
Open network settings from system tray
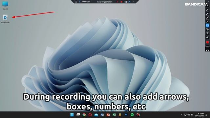[185, 115]
